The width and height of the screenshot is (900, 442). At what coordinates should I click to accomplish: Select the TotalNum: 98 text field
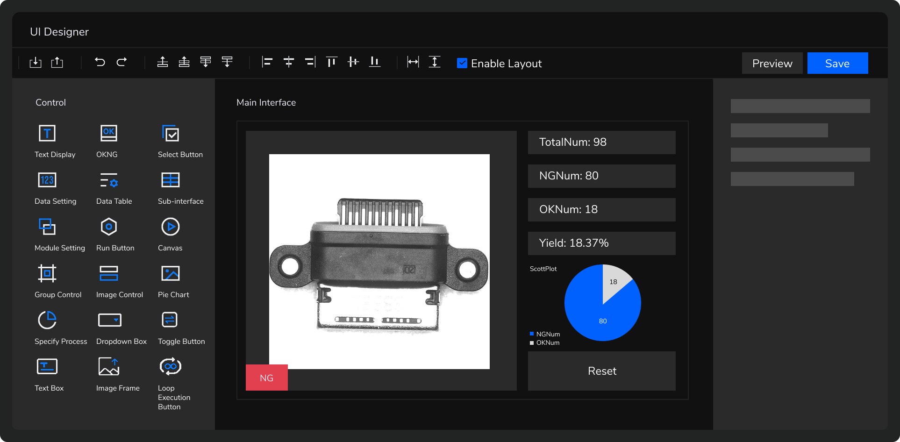click(x=601, y=143)
